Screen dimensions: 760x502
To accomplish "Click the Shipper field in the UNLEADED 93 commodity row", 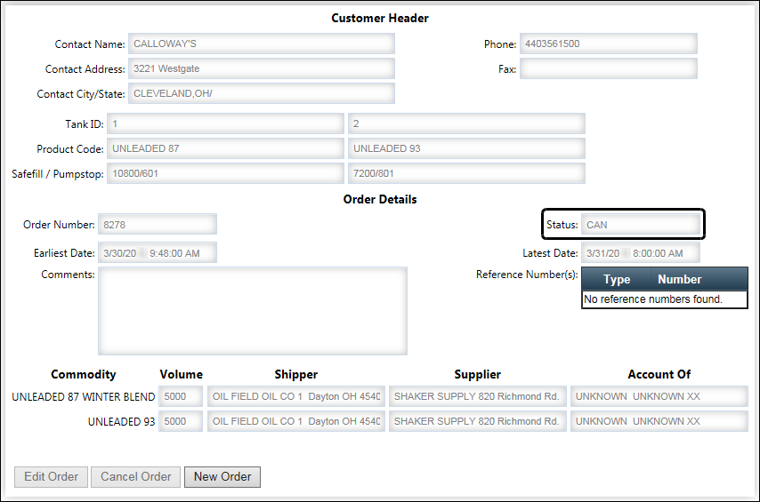I will (296, 421).
